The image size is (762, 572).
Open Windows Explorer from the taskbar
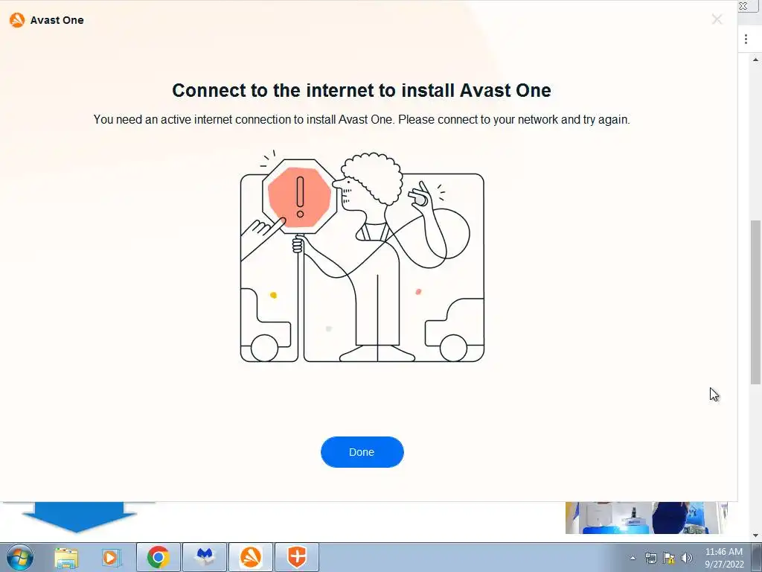tap(66, 557)
